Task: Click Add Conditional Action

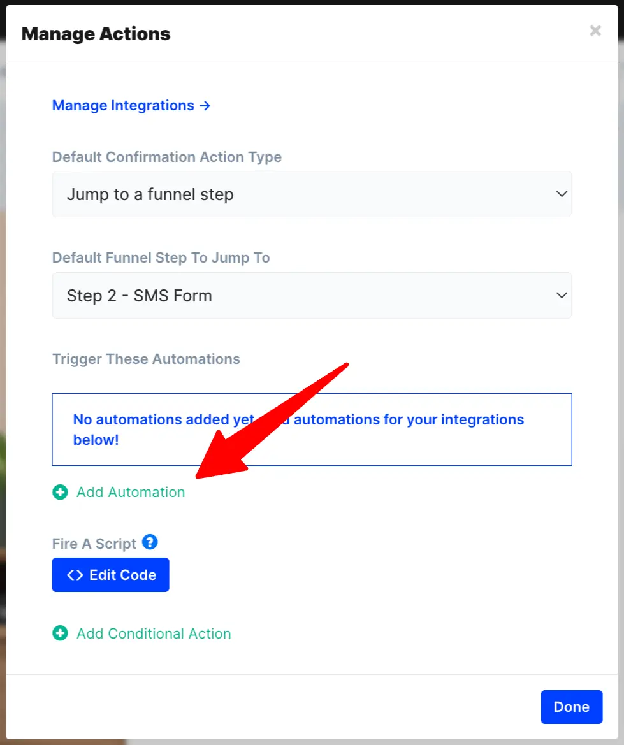Action: (x=154, y=633)
